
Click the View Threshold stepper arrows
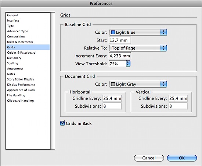pos(128,64)
